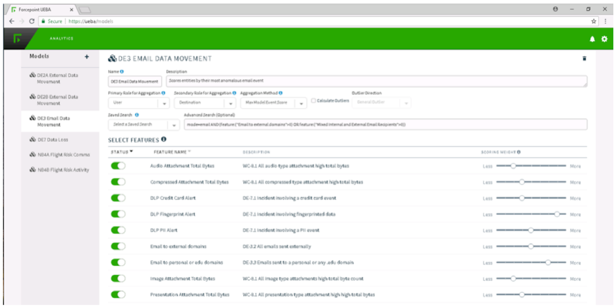Add a new model with plus icon
616x308 pixels.
(87, 56)
